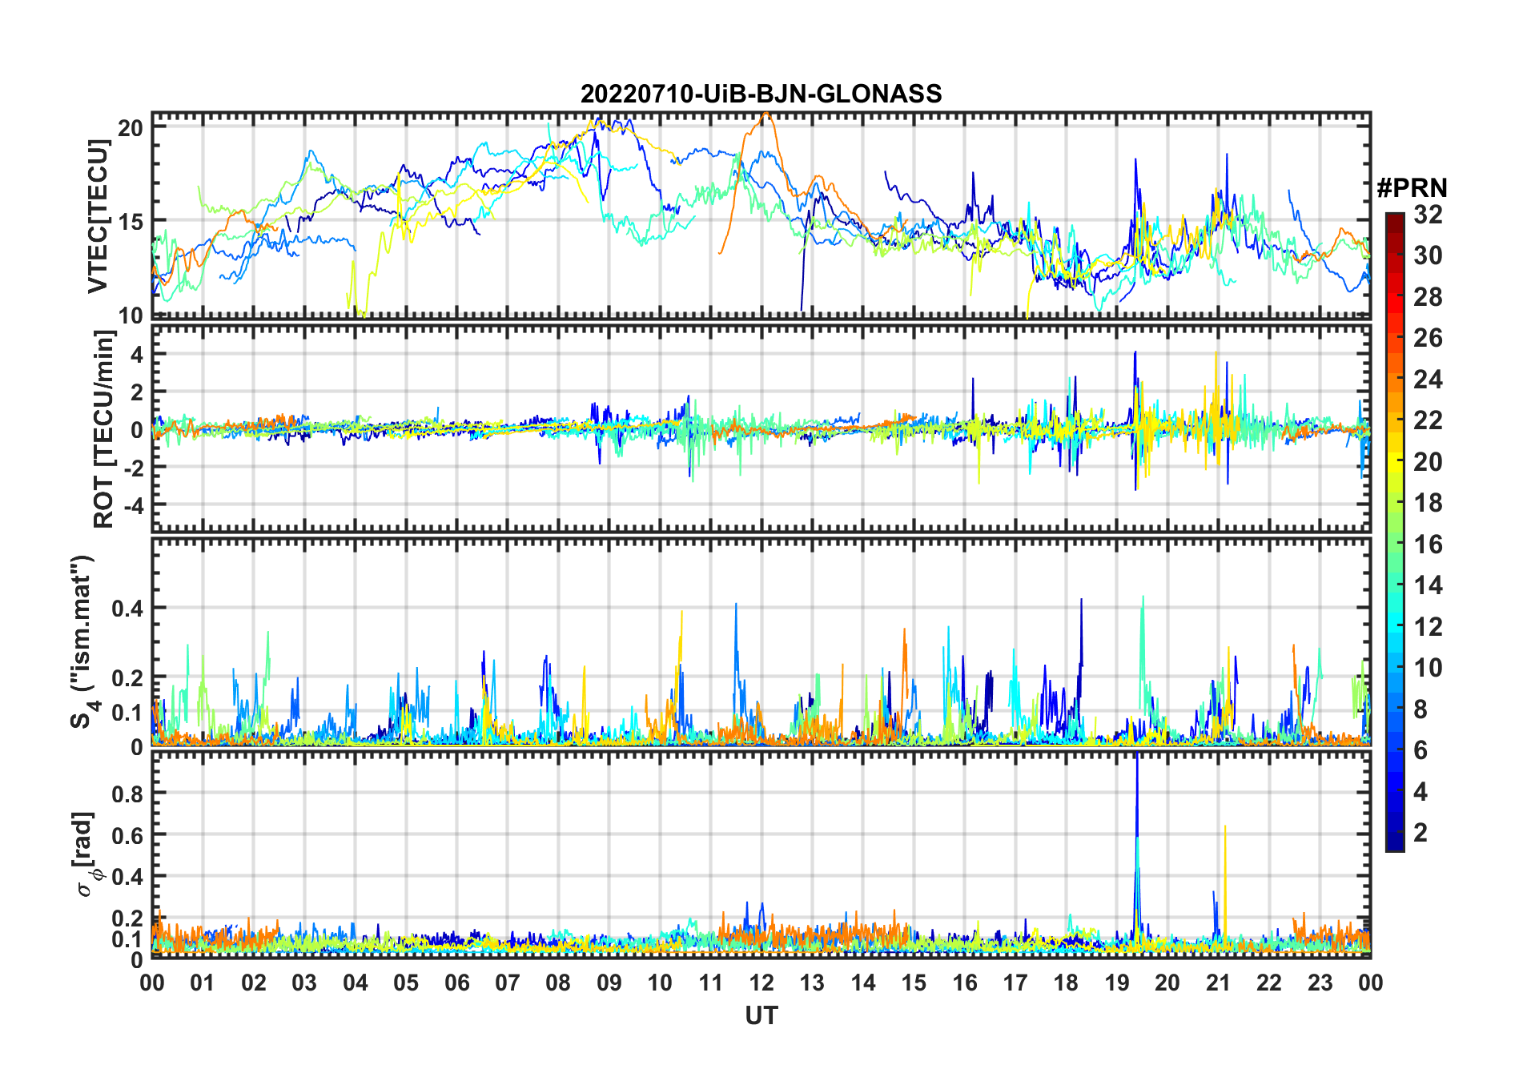Viewport: 1523px width, 1065px height.
Task: Click the ROT axis tick label -4
Action: coord(135,505)
